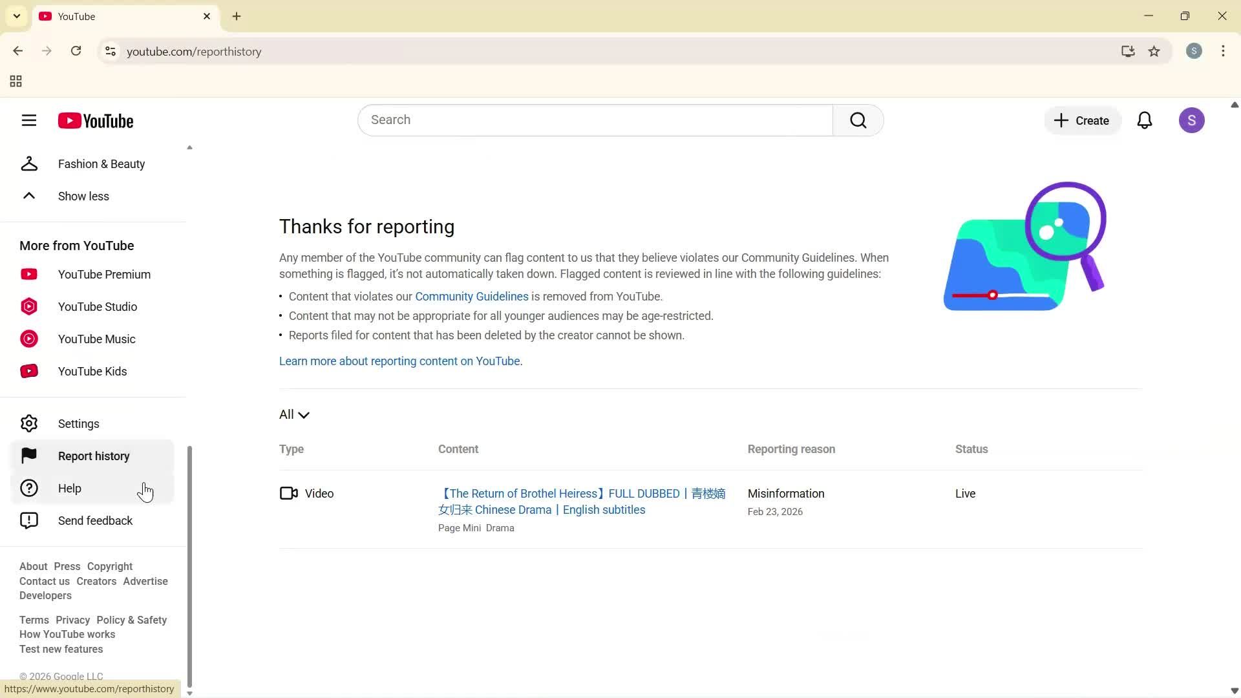The width and height of the screenshot is (1241, 698).
Task: Open YouTube Studio from sidebar
Action: [x=97, y=306]
